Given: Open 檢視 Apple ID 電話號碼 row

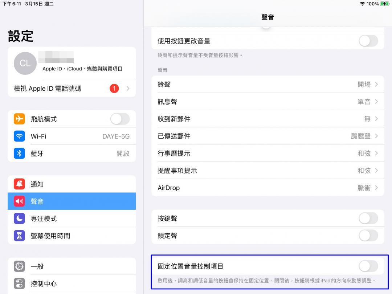Looking at the screenshot, I should coord(72,89).
